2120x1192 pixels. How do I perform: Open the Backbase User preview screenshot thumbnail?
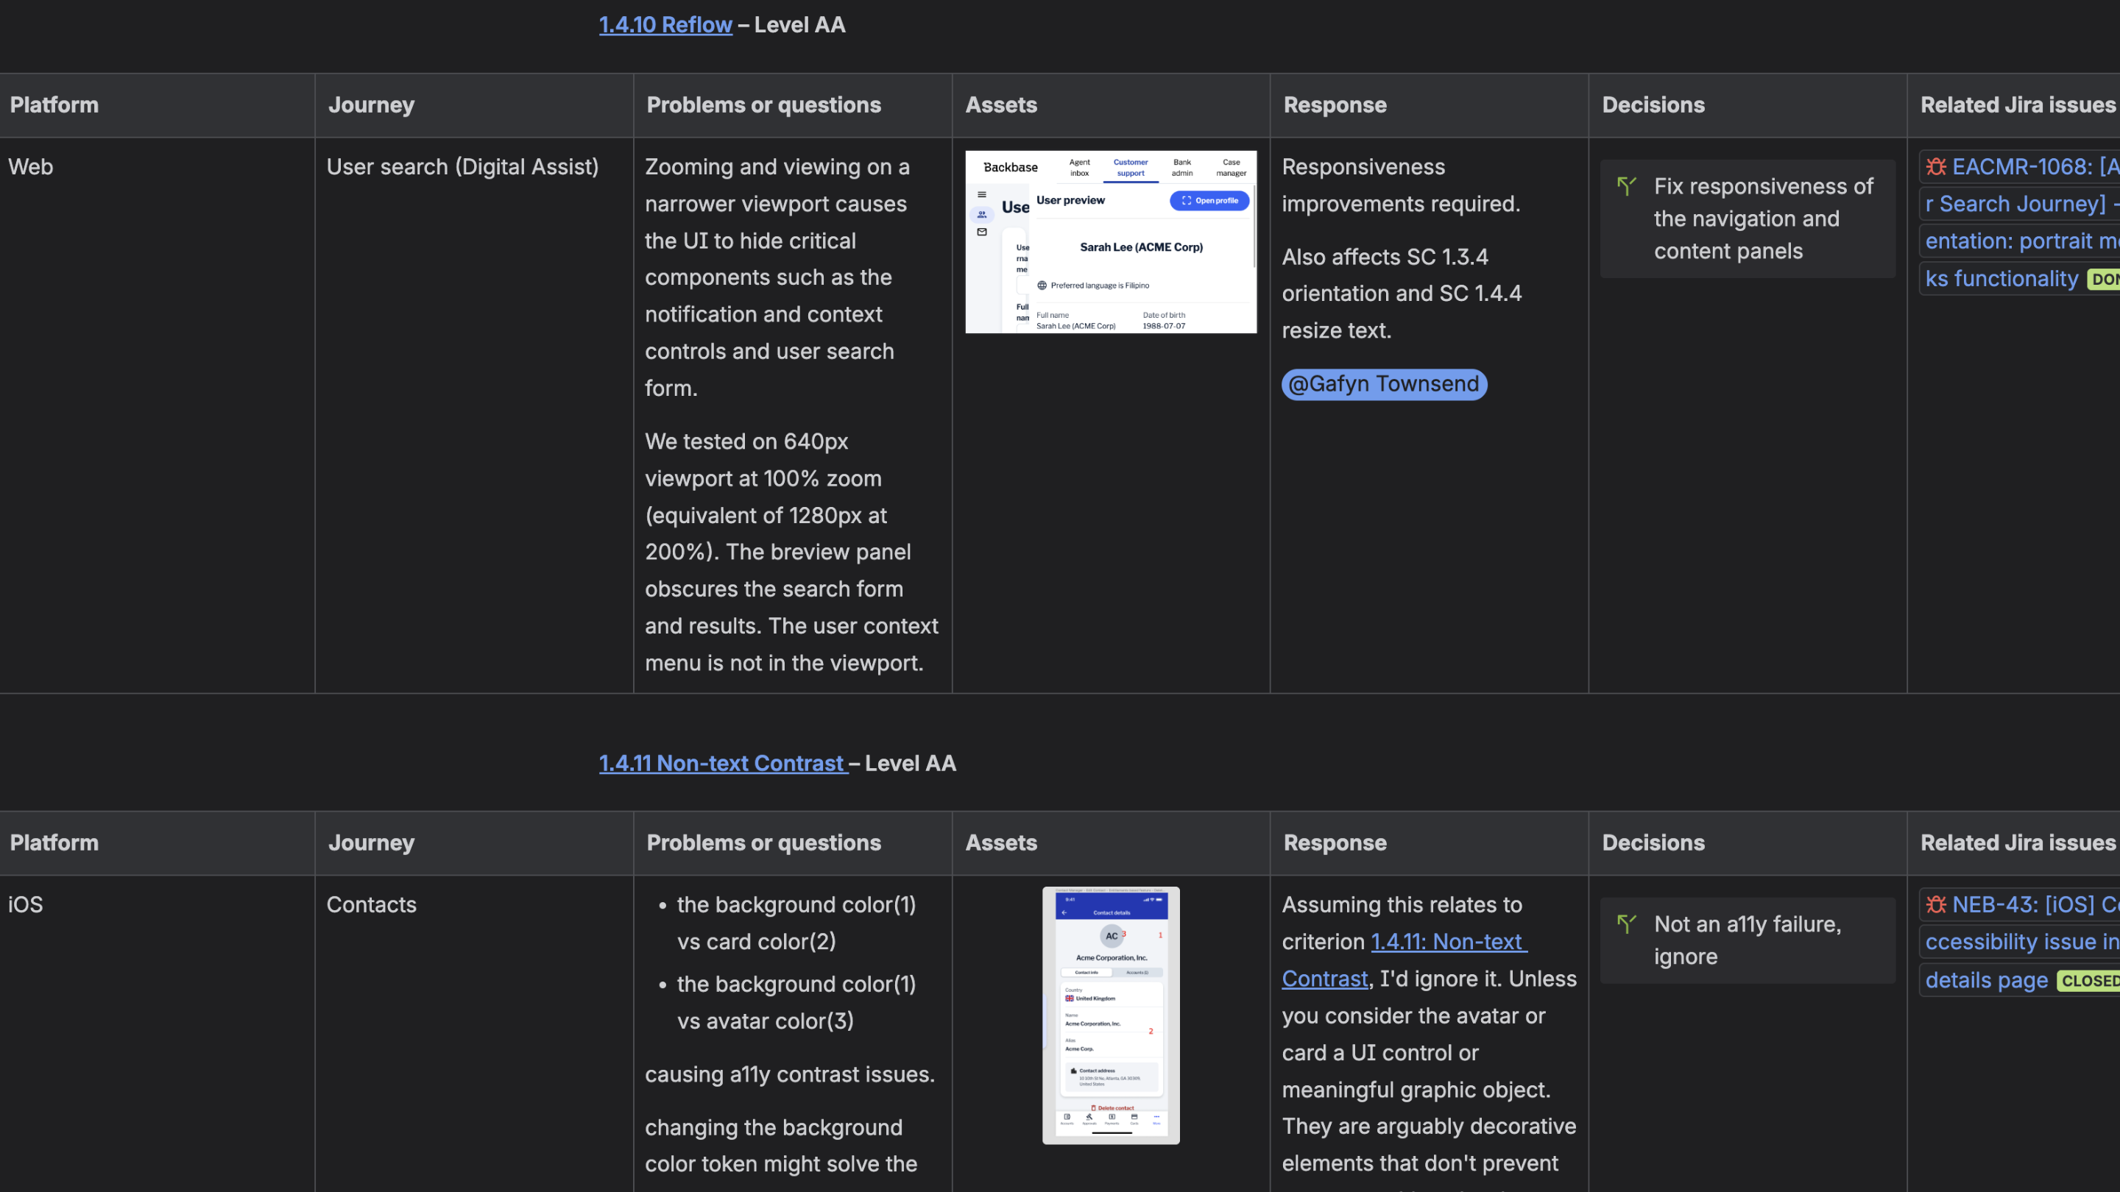pyautogui.click(x=1110, y=242)
